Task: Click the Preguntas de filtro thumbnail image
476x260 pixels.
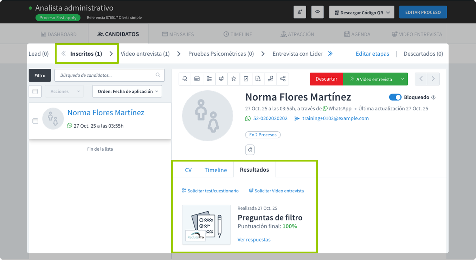Action: click(206, 225)
